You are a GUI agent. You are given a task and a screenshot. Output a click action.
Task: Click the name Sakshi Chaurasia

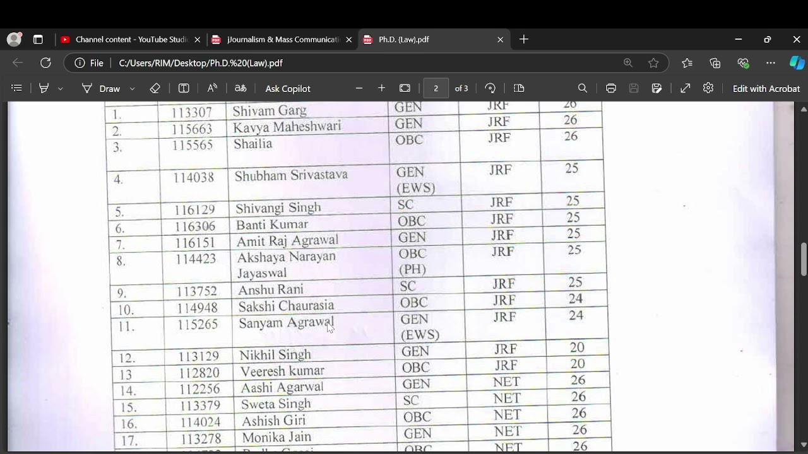point(286,306)
